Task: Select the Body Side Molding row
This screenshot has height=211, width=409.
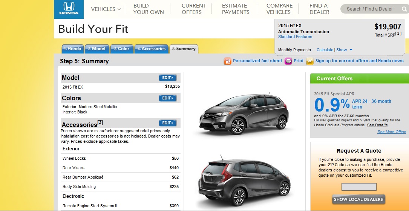Action: pyautogui.click(x=121, y=187)
